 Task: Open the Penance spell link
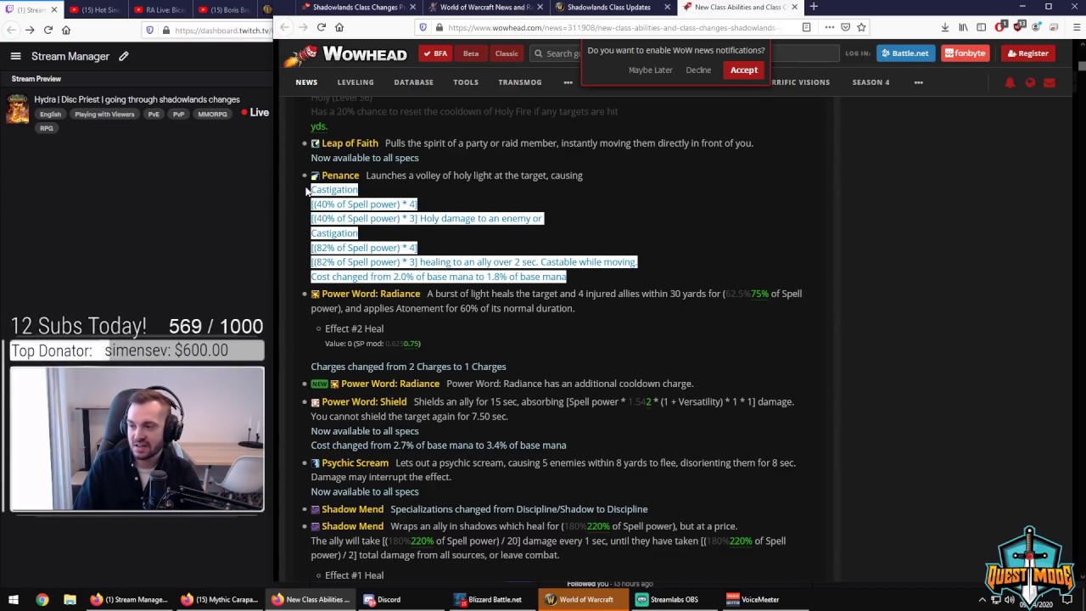pos(340,176)
